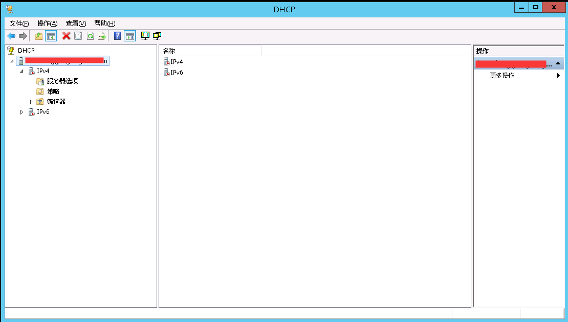Select 筛选器 folder in tree

(x=56, y=102)
